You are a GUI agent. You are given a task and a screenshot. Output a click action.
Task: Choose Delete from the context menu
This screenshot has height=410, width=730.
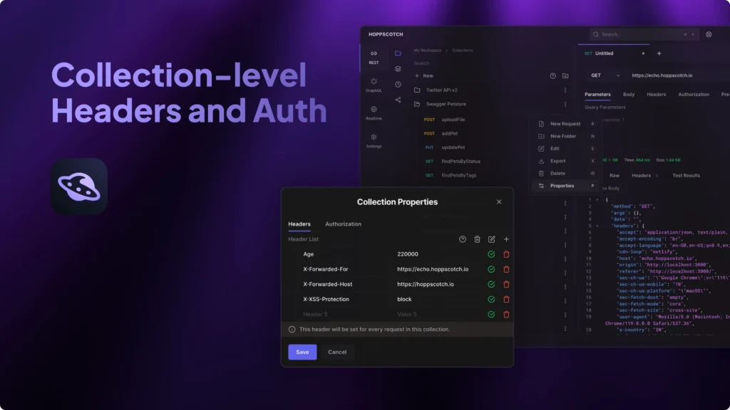coord(567,174)
